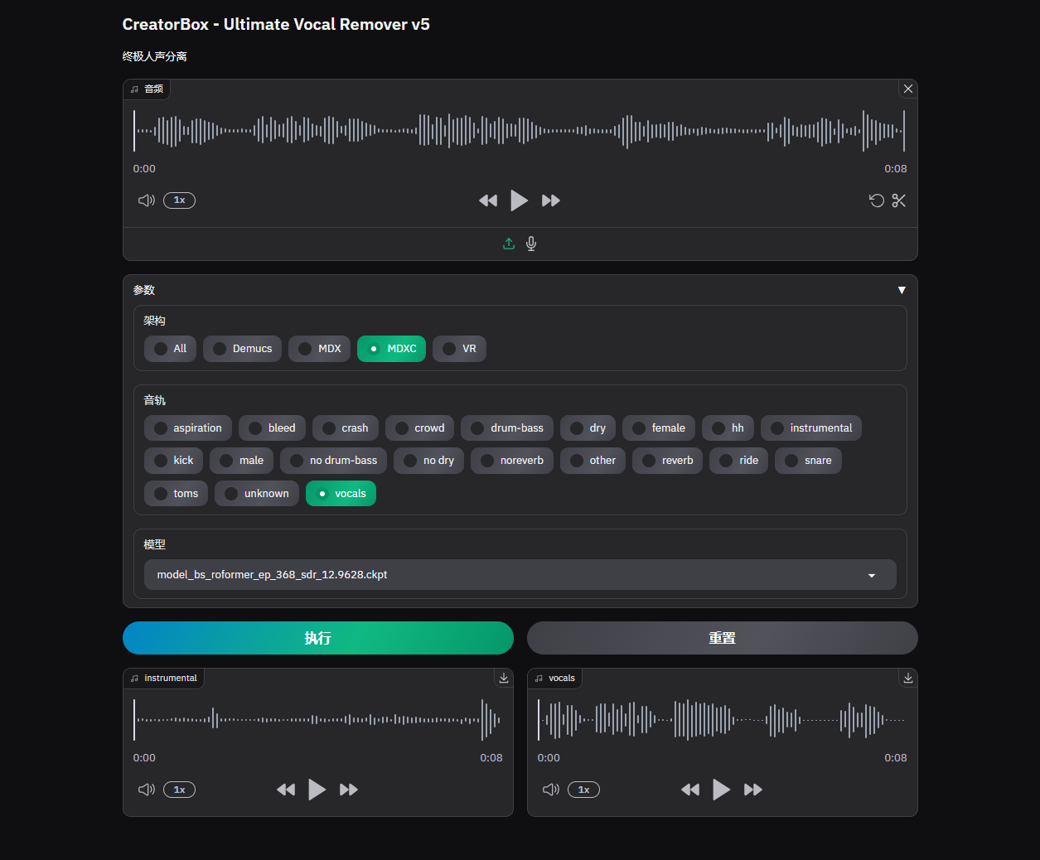Fast-forward the vocals output audio
Viewport: 1040px width, 860px height.
(753, 790)
